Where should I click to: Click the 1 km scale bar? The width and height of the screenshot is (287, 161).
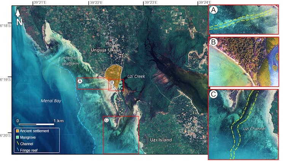(x=37, y=124)
